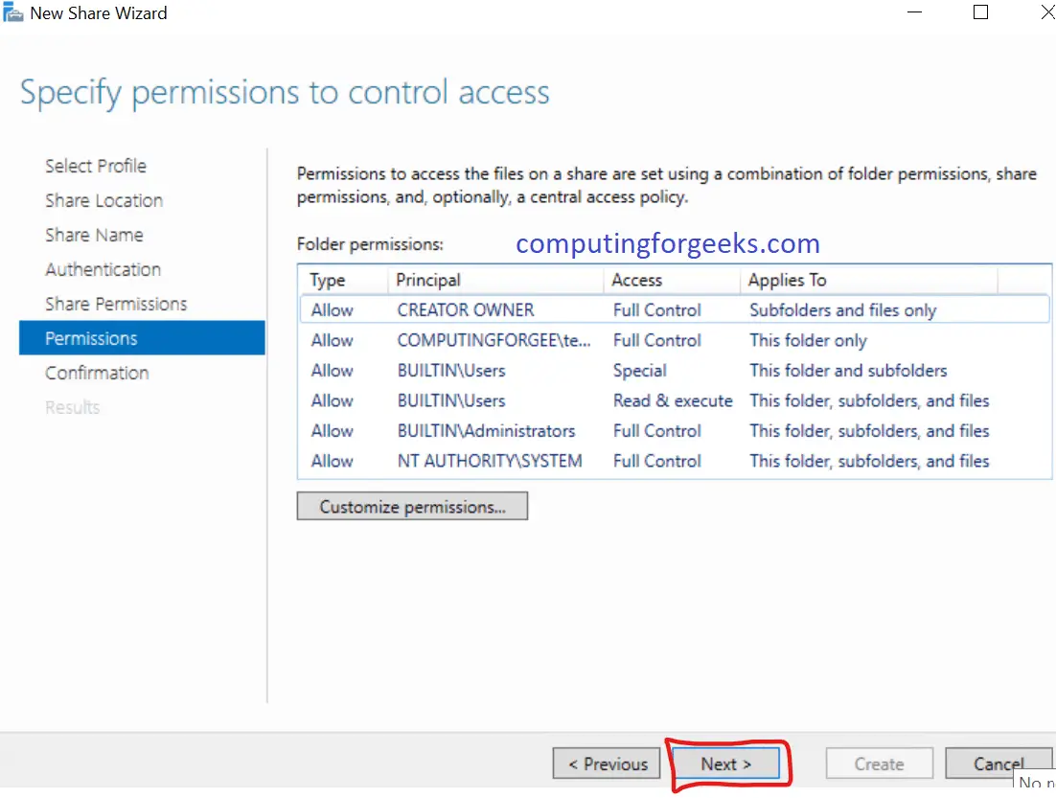Select the Share Name wizard step

[x=94, y=235]
